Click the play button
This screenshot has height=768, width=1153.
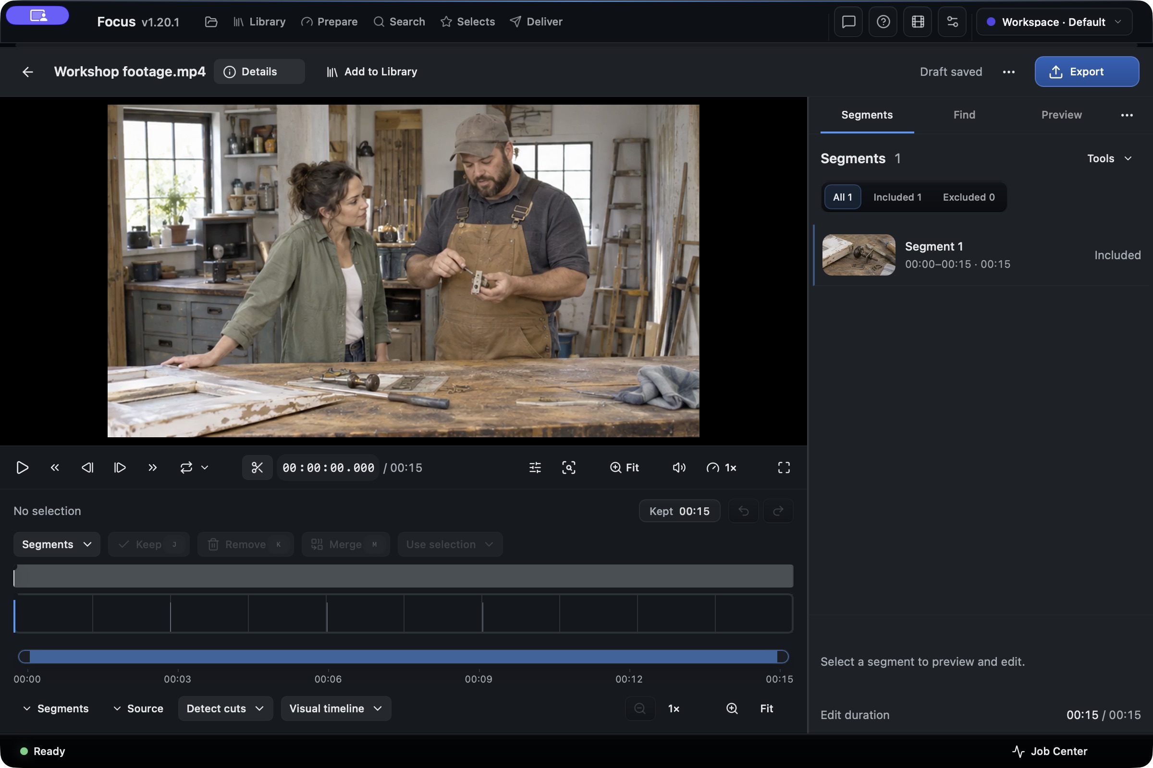pyautogui.click(x=22, y=468)
